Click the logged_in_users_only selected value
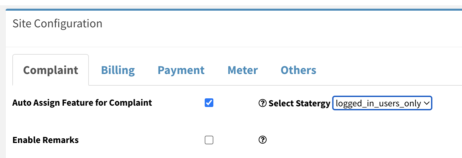Screen dimensions: 462x158 [x=378, y=103]
